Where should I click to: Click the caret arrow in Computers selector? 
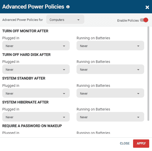pyautogui.click(x=78, y=20)
